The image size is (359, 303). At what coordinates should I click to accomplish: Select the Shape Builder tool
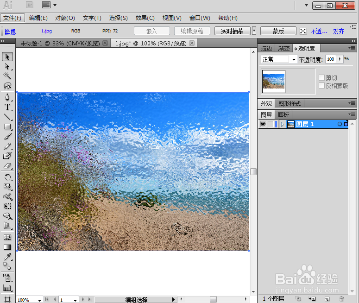click(7, 216)
